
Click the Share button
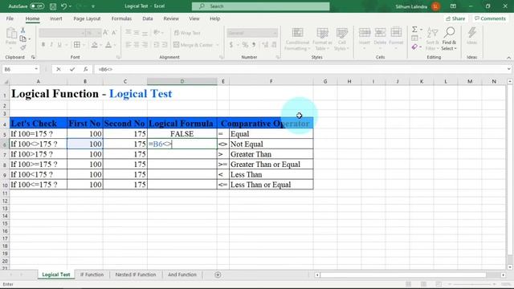(x=455, y=18)
